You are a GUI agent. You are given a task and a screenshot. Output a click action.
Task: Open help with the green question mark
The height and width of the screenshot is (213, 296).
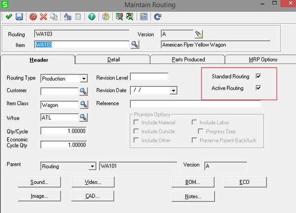[92, 17]
